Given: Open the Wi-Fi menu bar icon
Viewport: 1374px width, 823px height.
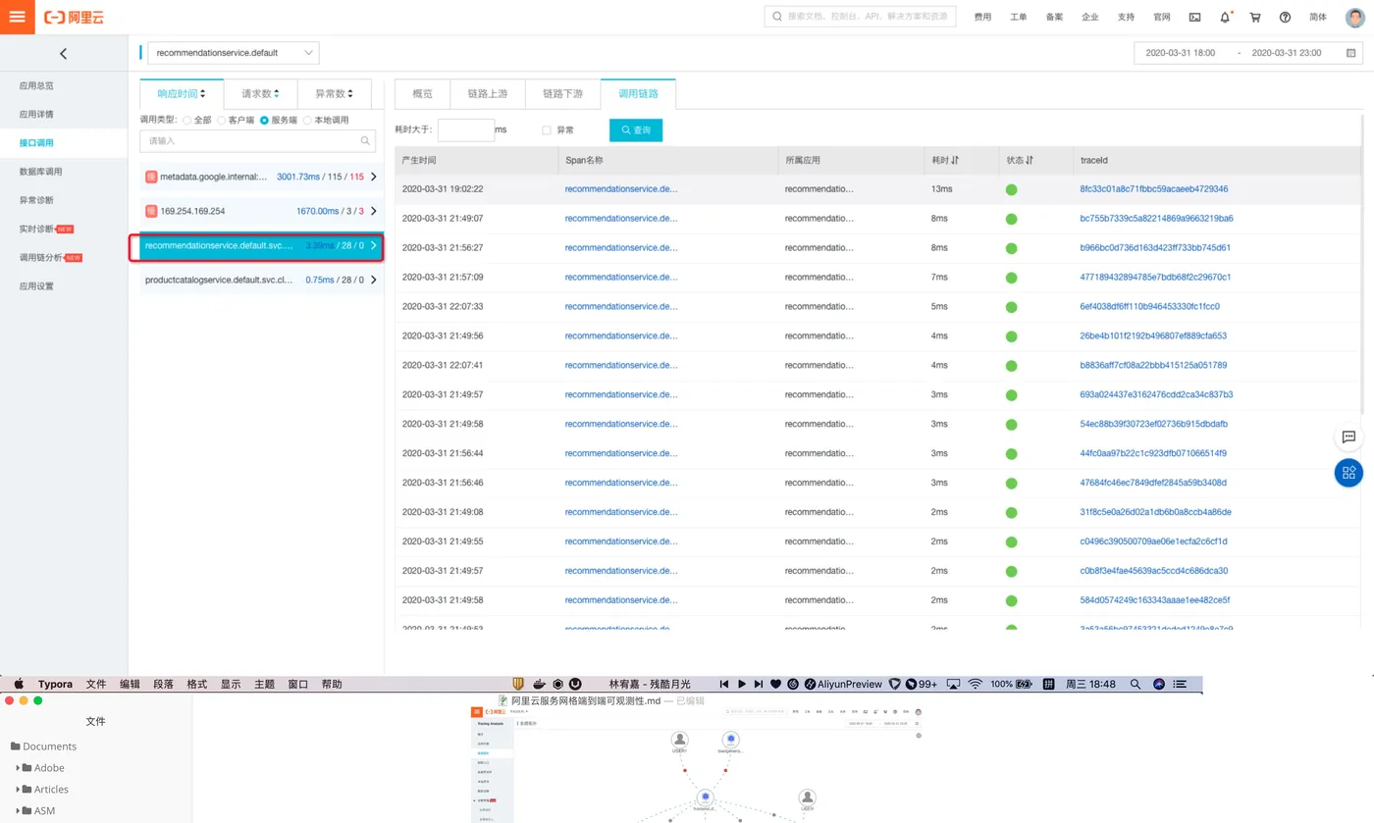Looking at the screenshot, I should tap(975, 684).
